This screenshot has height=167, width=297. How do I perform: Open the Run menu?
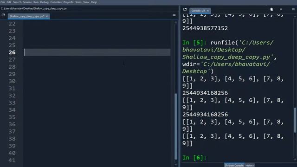pyautogui.click(x=36, y=2)
